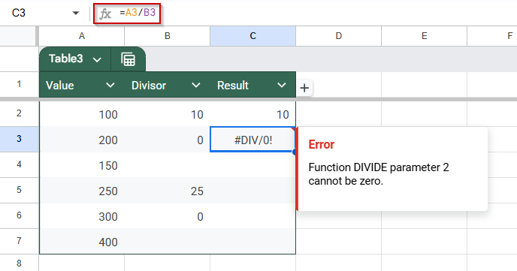
Task: Select cell with value 400
Action: click(x=82, y=242)
